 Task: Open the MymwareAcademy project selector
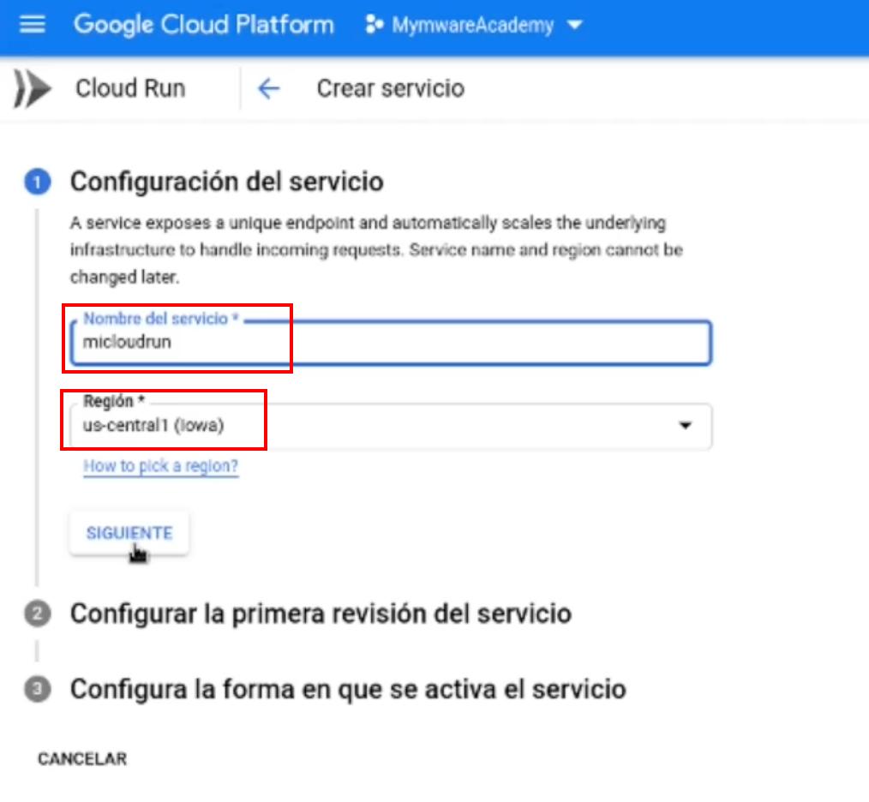coord(472,25)
